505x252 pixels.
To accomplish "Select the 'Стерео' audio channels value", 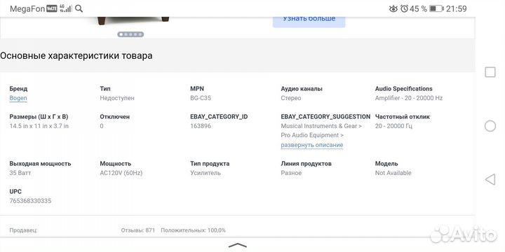I will coord(291,98).
